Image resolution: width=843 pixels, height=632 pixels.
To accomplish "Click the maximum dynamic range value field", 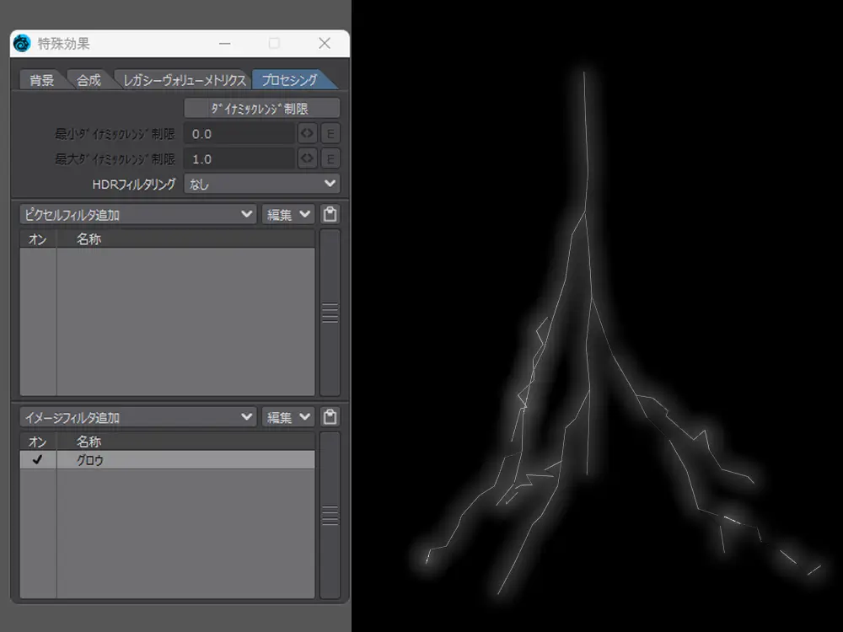I will [239, 159].
